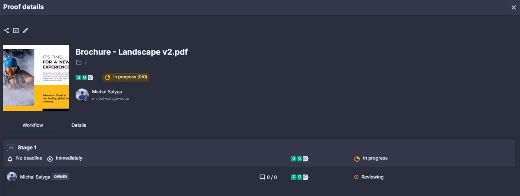Click Michal Salyga owner avatar near title
Viewport: 520px width, 196px height.
point(82,95)
